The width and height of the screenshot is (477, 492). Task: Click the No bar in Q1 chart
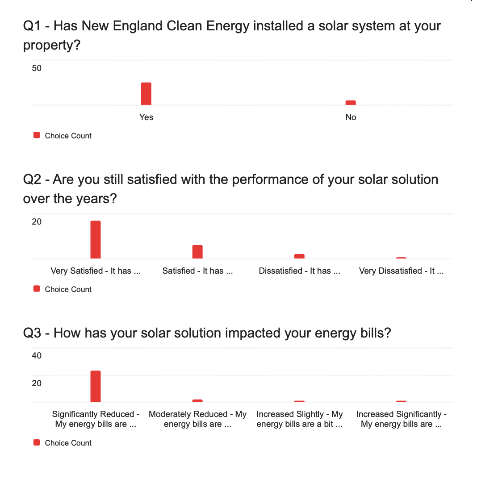click(x=351, y=103)
